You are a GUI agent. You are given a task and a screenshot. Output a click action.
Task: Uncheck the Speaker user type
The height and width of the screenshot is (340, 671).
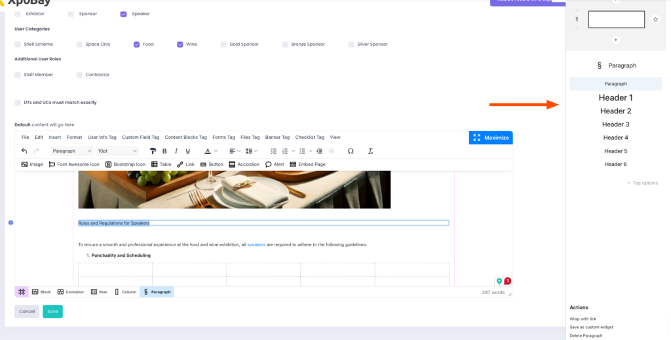(x=123, y=13)
